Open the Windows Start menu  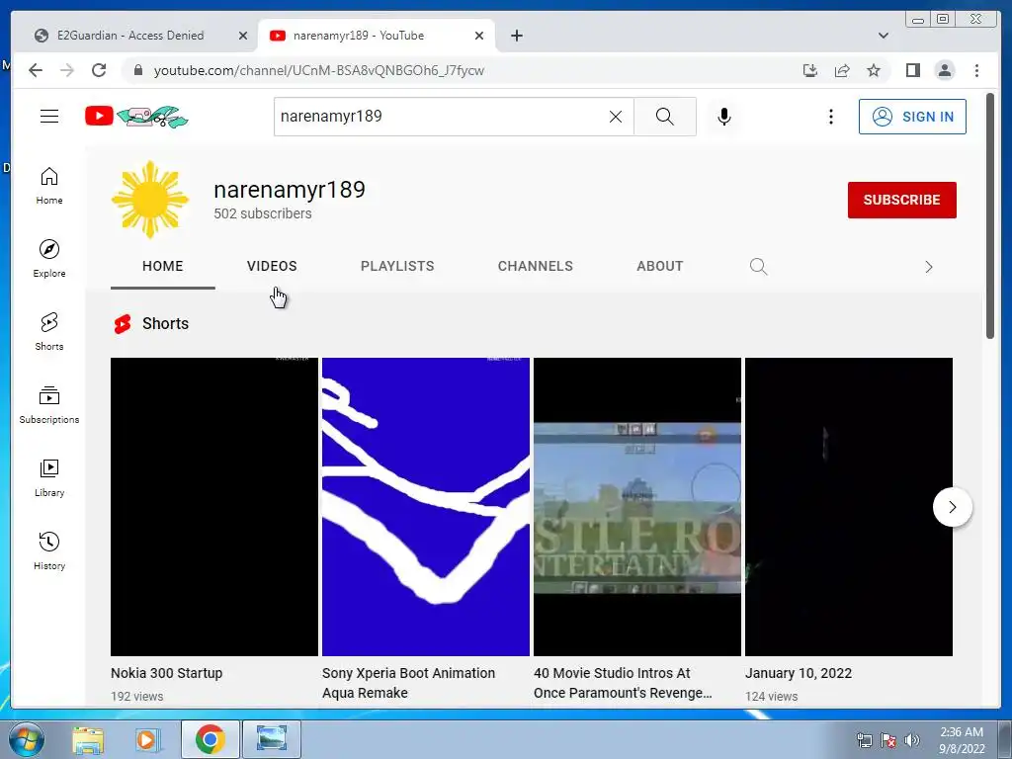pyautogui.click(x=26, y=739)
